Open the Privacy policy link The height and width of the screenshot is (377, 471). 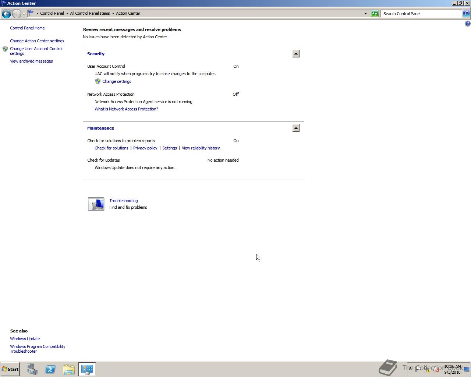[x=145, y=148]
